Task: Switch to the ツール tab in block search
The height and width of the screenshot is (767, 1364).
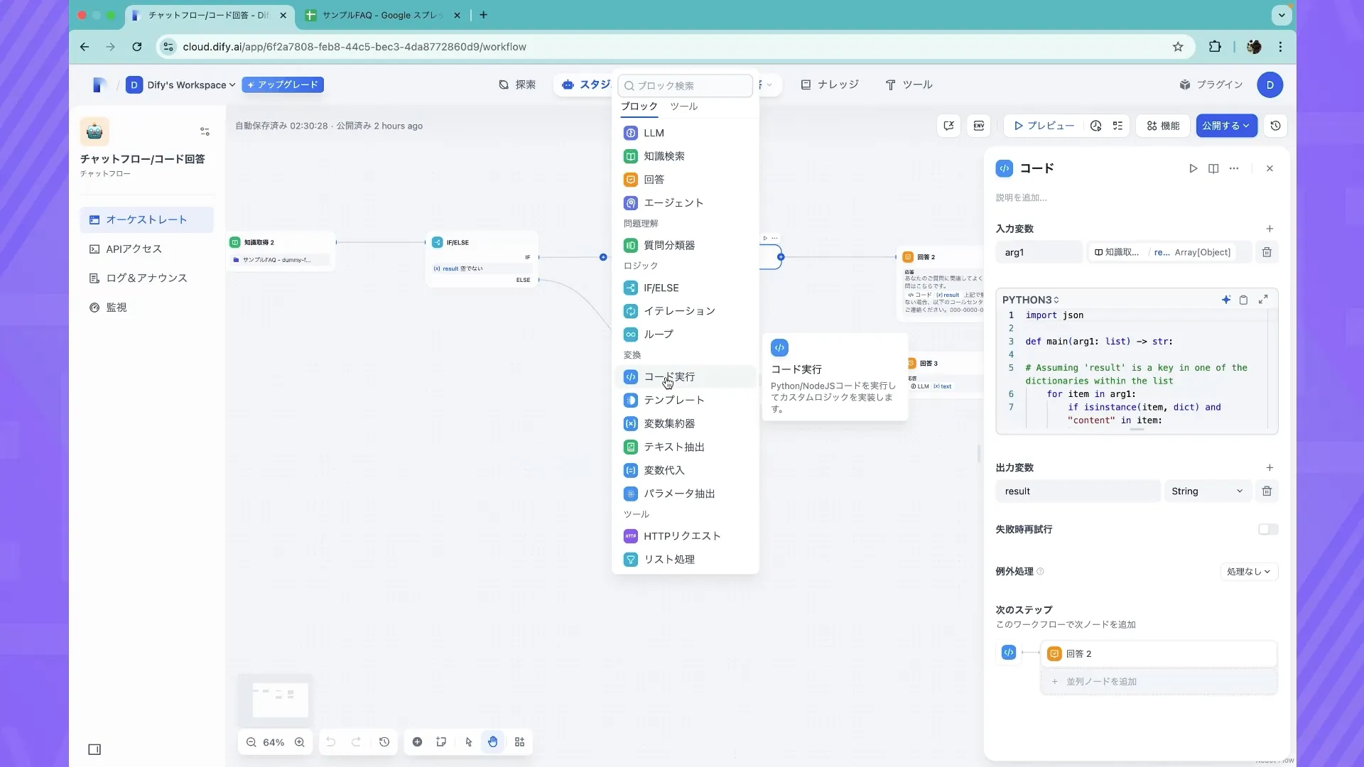Action: pyautogui.click(x=683, y=107)
